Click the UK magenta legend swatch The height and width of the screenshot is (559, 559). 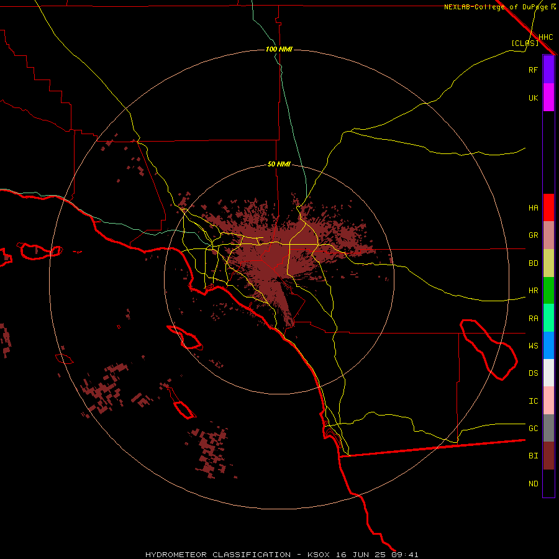point(548,98)
